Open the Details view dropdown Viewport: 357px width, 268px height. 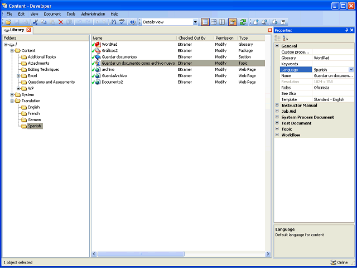(x=195, y=22)
